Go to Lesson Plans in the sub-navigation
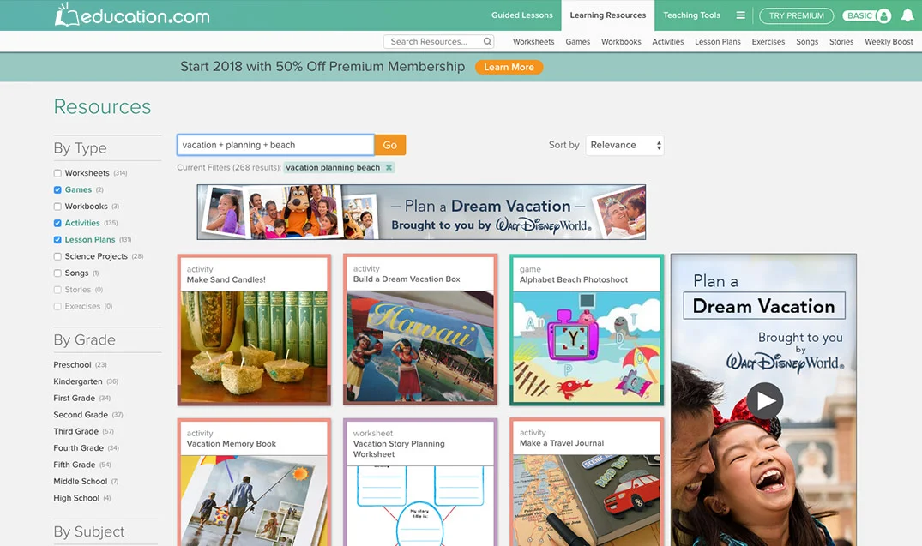Screen dimensions: 922x546 (x=717, y=42)
